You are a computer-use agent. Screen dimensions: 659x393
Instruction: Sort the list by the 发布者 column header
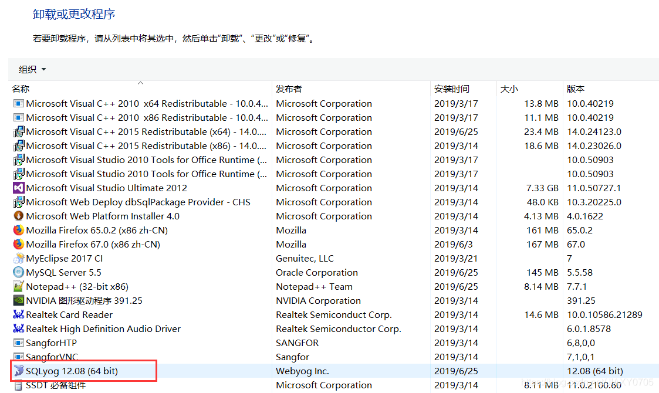tap(289, 89)
